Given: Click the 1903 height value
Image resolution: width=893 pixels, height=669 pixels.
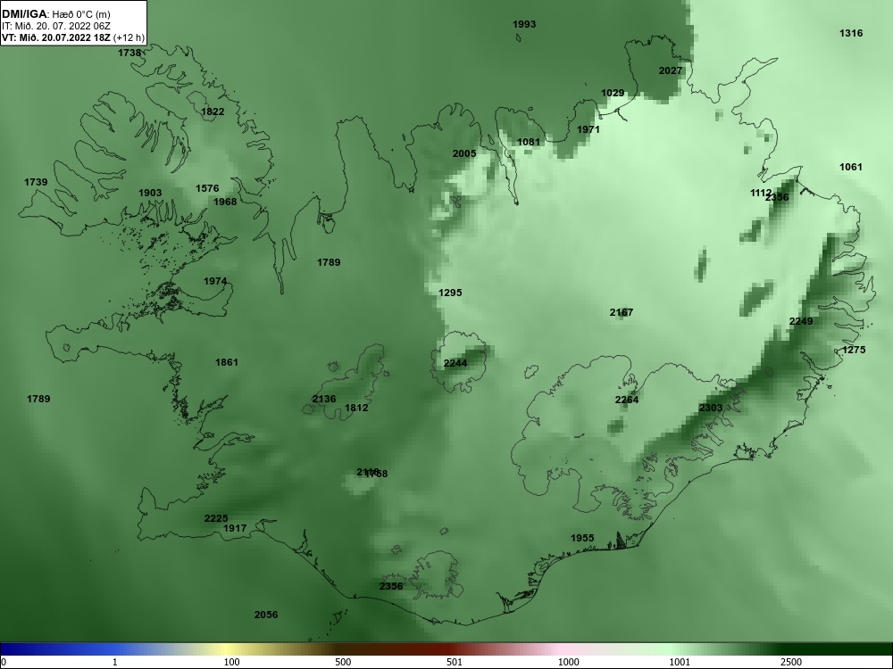Looking at the screenshot, I should click(x=150, y=193).
